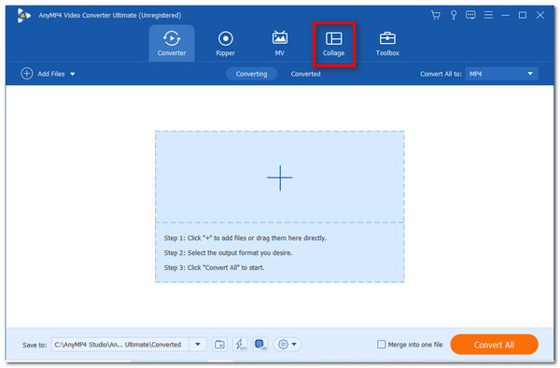Open the Ripper tab
This screenshot has height=368, width=560.
click(225, 44)
